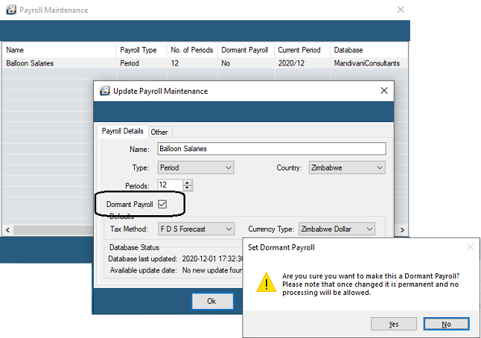Viewport: 481px width, 338px height.
Task: Cancel dormant change with No button
Action: point(446,324)
